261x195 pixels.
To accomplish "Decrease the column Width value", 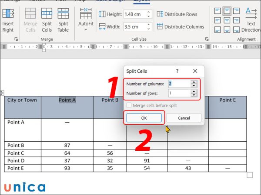I will point(149,29).
